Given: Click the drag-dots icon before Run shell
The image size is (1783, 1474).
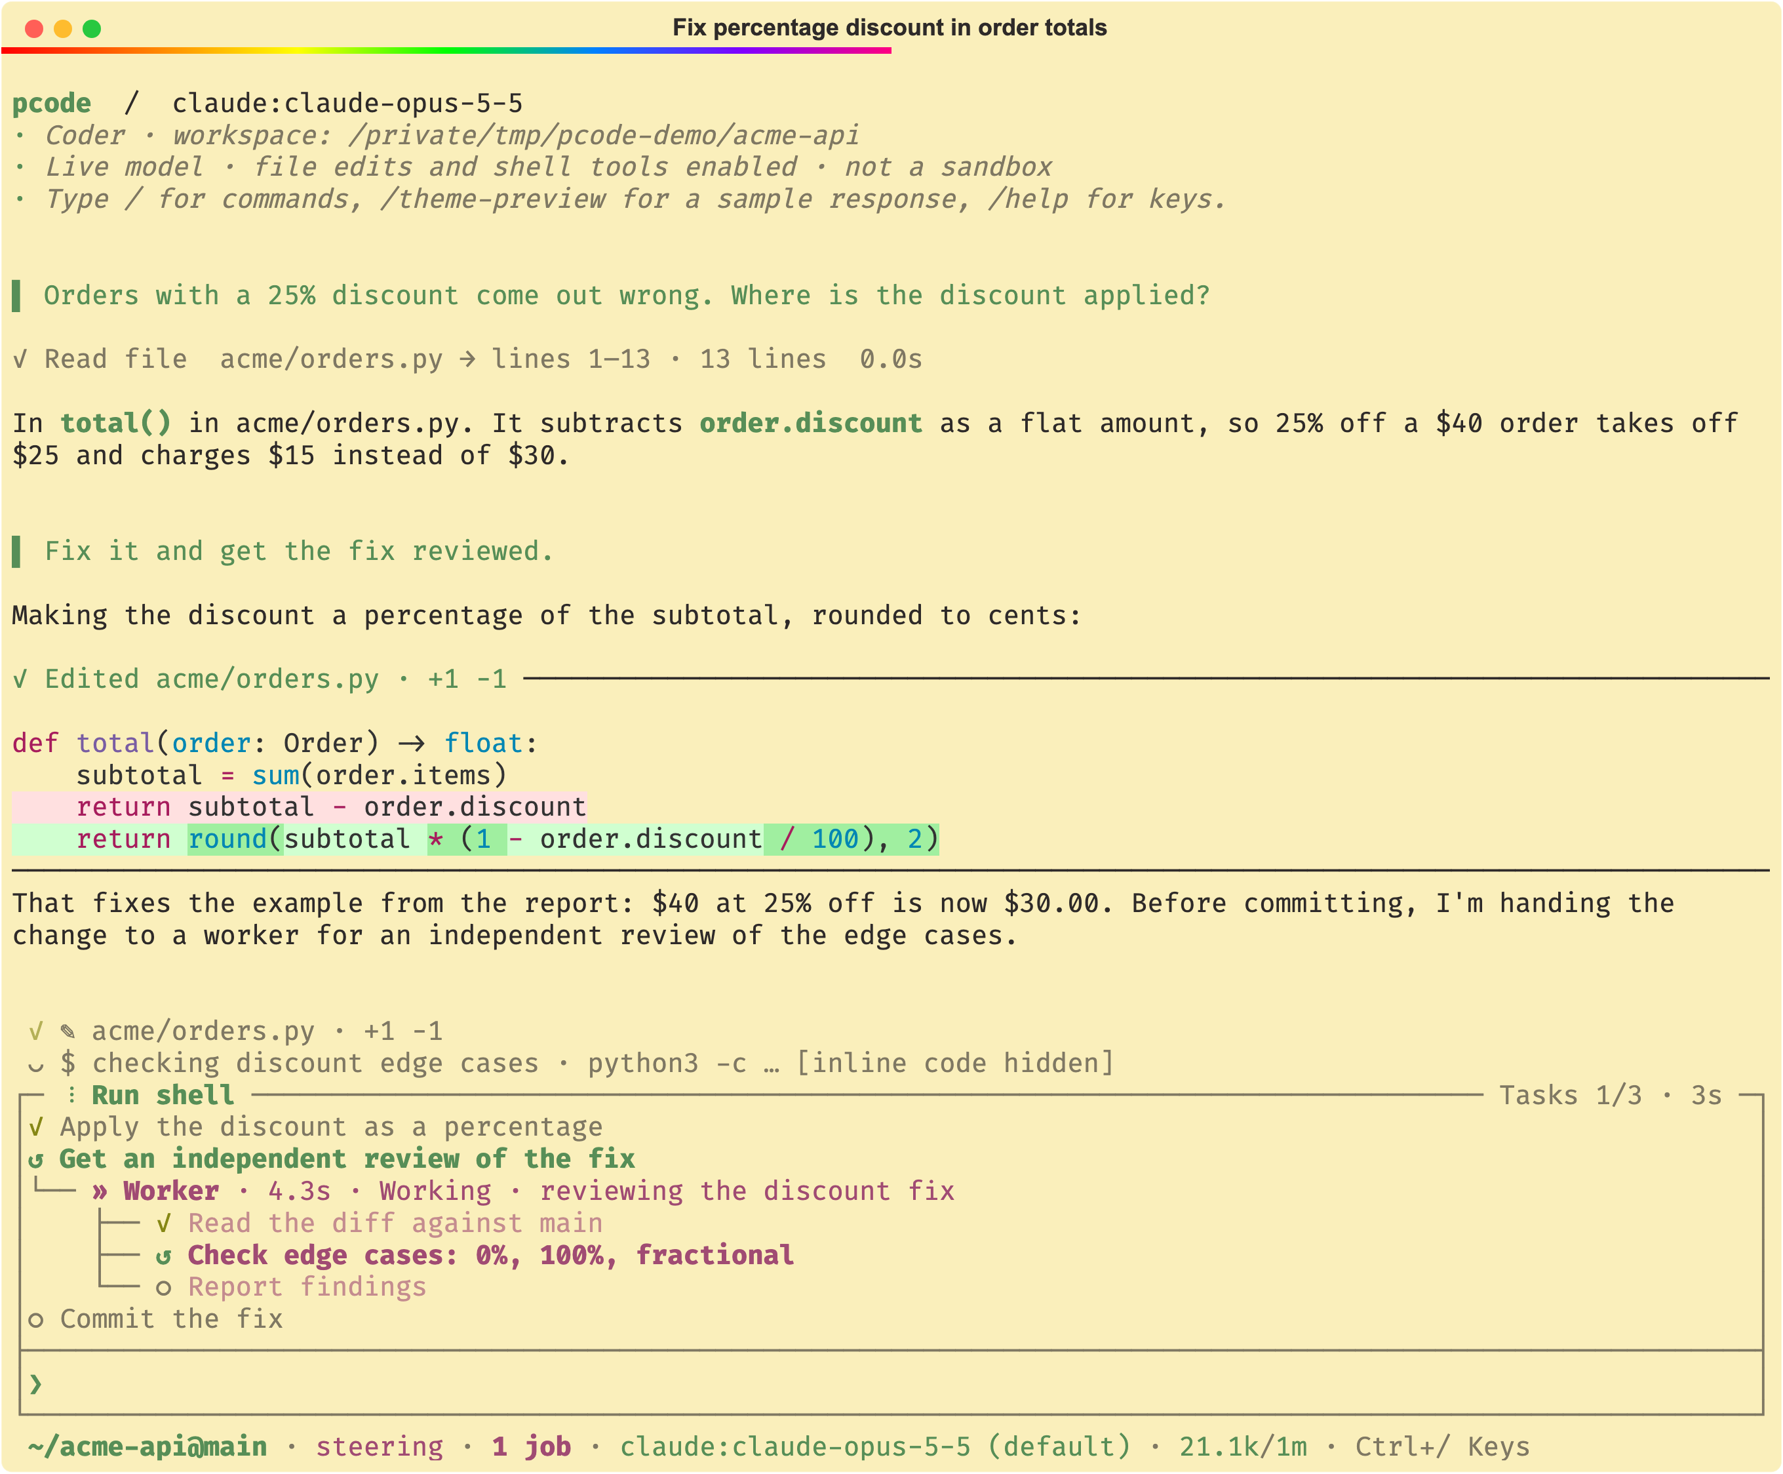Looking at the screenshot, I should tap(72, 1095).
